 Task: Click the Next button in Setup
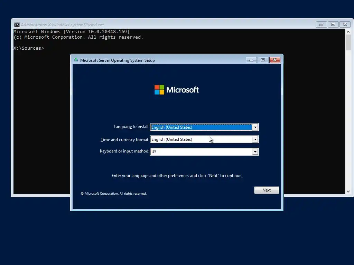click(267, 190)
